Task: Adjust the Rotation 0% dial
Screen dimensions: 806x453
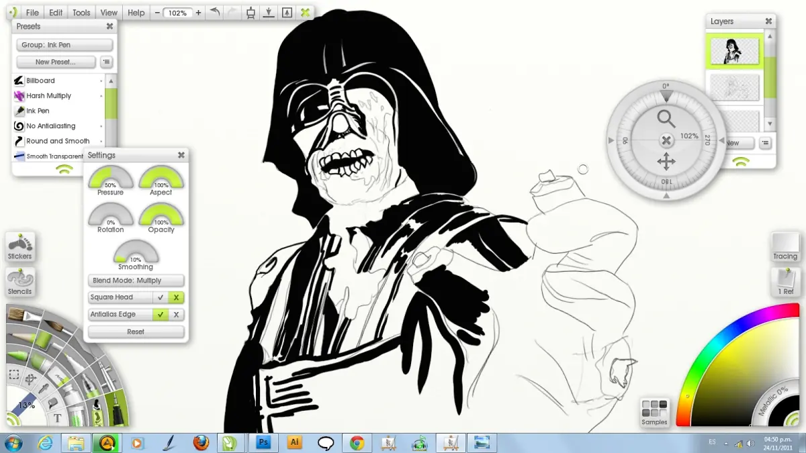Action: coord(110,217)
